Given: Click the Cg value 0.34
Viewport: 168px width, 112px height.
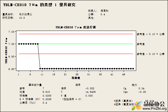Looking at the screenshot, I should pyautogui.click(x=141, y=88).
